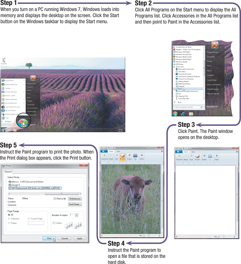Click the Start orb on the Step 2 taskbar
The height and width of the screenshot is (264, 241).
click(x=175, y=114)
